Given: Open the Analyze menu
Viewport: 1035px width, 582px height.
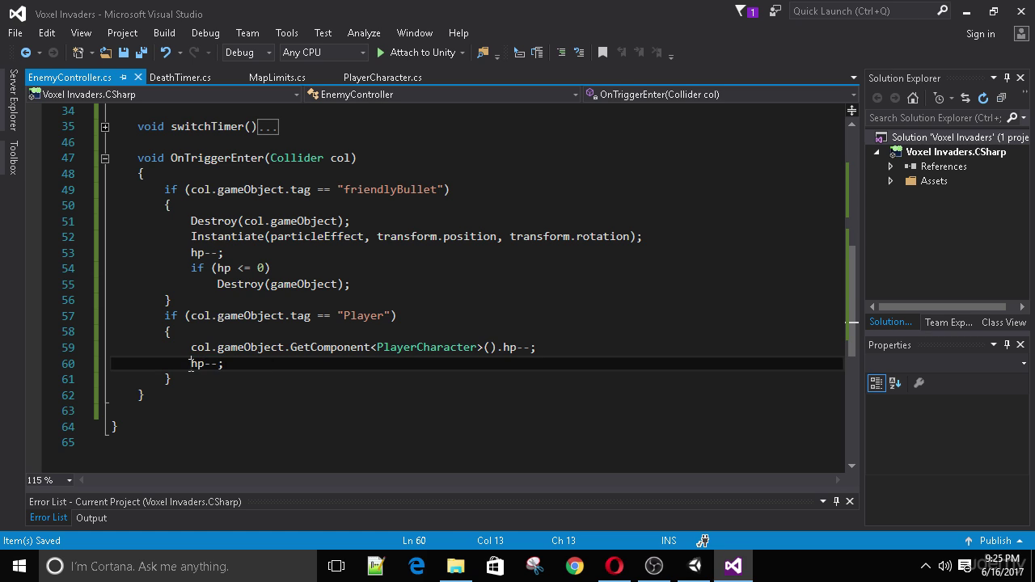Looking at the screenshot, I should coord(364,33).
